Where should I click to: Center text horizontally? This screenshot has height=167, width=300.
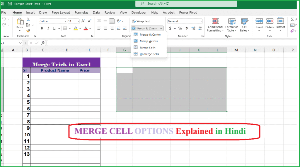pos(105,28)
